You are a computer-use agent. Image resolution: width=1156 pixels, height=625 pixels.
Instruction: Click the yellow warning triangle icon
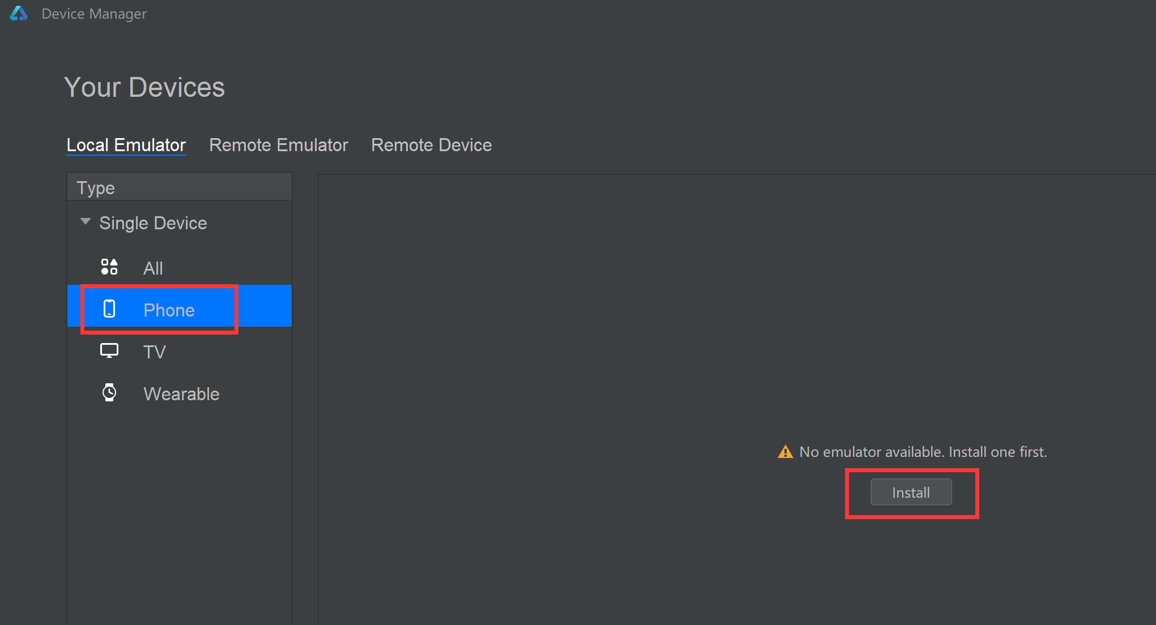[786, 452]
